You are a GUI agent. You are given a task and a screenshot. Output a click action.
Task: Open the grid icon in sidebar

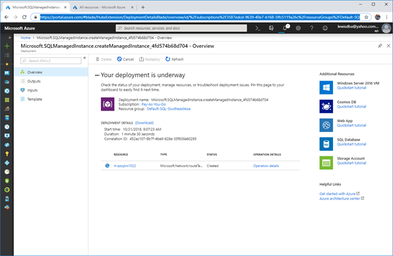pyautogui.click(x=7, y=100)
